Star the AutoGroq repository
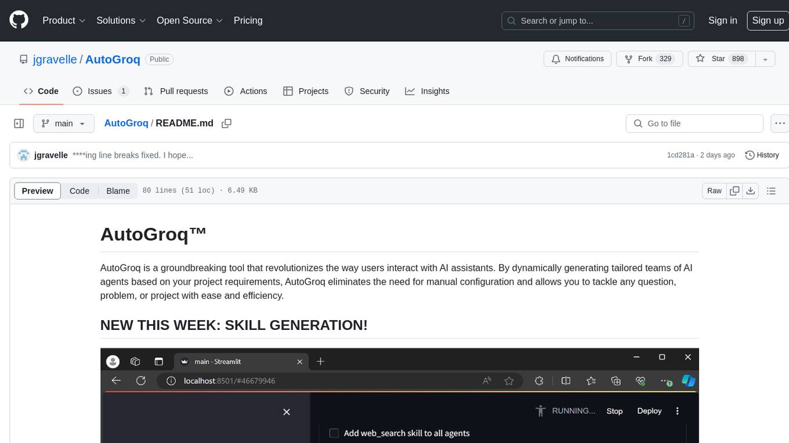 [721, 59]
